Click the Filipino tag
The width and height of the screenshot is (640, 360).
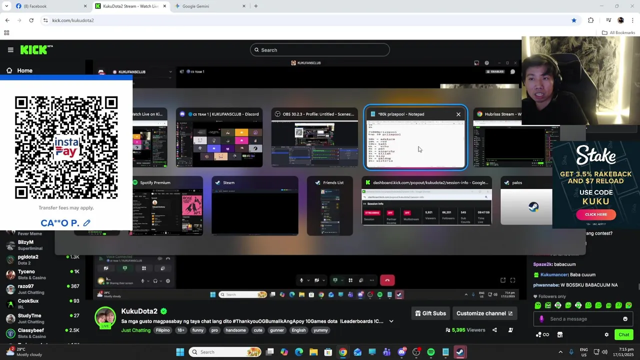[x=162, y=330]
